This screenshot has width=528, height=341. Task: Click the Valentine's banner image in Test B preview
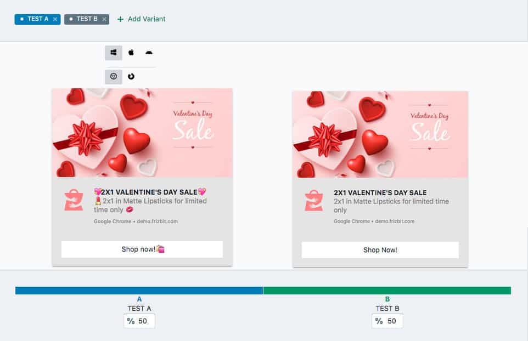[380, 134]
